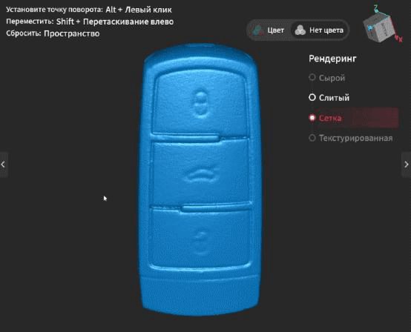The width and height of the screenshot is (411, 332).
Task: Switch model display to Цвет mode
Action: (269, 30)
